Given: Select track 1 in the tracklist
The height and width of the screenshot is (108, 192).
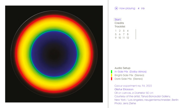Looking at the screenshot, I should point(116,31).
